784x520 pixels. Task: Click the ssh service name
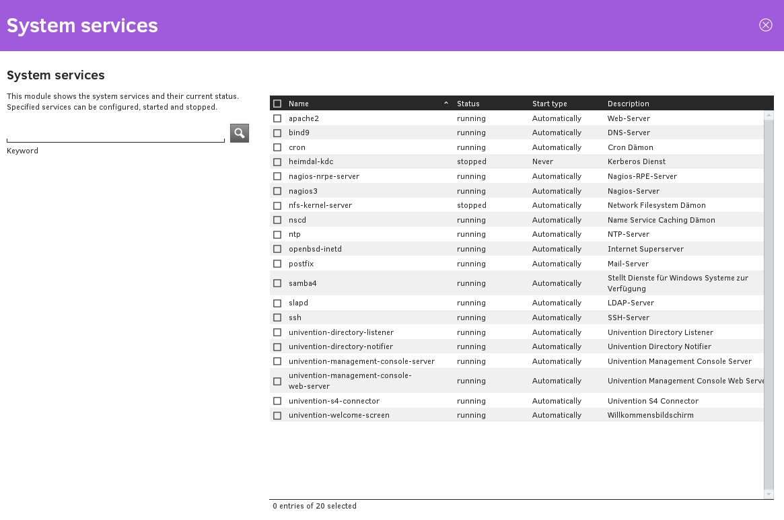(295, 318)
